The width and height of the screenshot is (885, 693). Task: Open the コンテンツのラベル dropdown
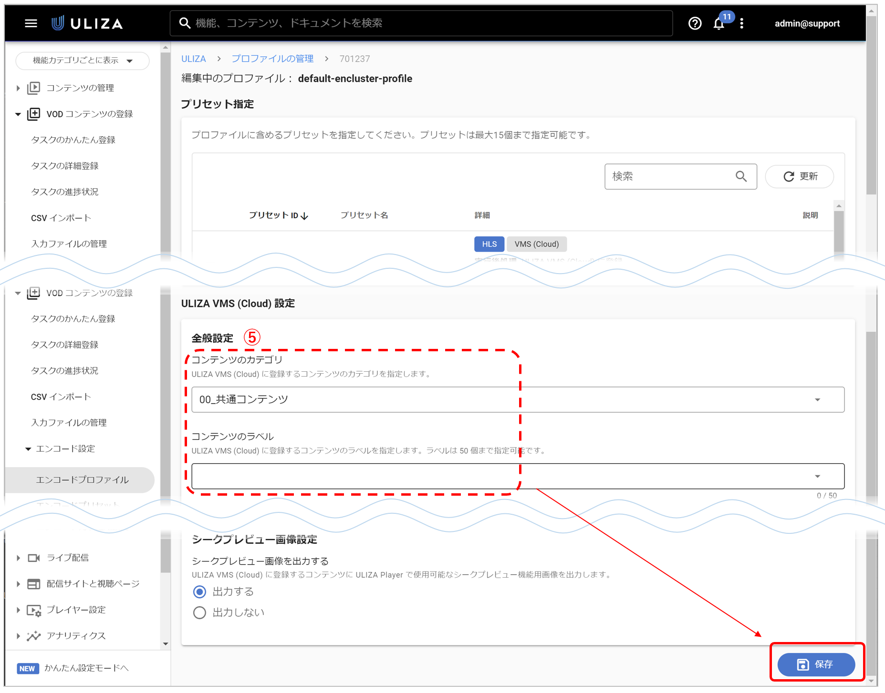tap(518, 476)
